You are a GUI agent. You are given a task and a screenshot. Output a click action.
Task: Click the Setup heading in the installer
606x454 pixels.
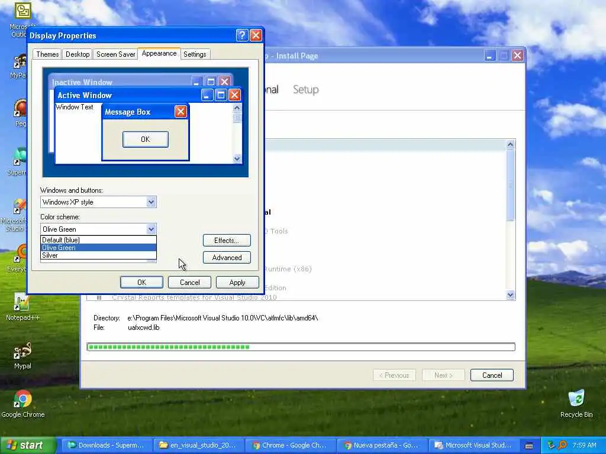point(306,90)
